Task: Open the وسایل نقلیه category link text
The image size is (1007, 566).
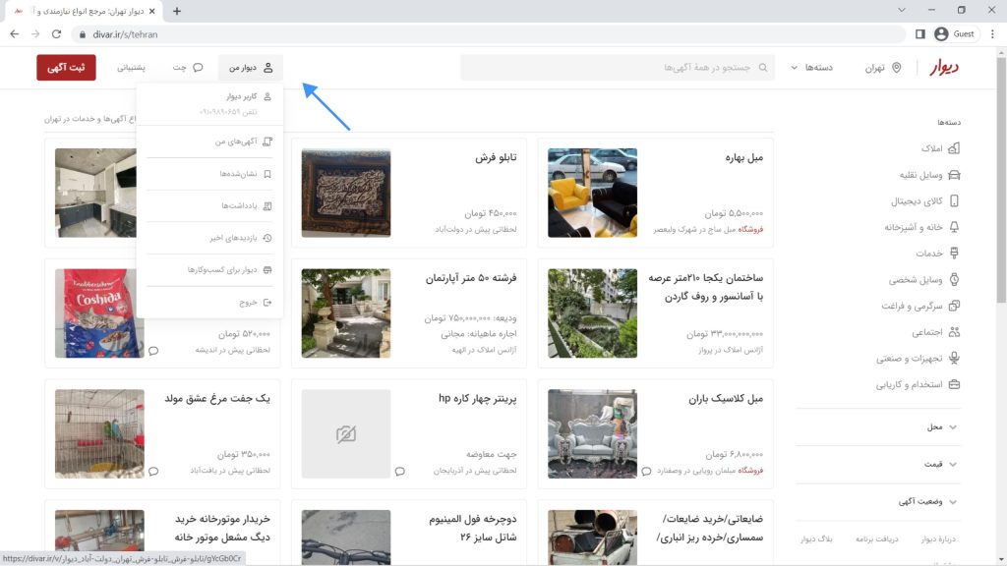Action: coord(920,175)
